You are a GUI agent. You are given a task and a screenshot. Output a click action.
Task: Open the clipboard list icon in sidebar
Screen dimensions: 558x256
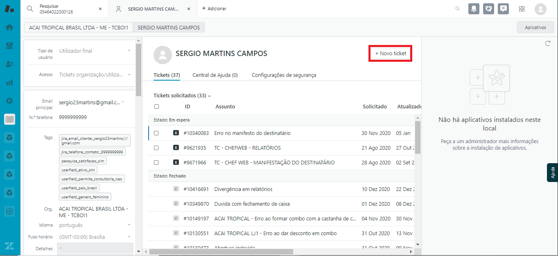click(9, 211)
